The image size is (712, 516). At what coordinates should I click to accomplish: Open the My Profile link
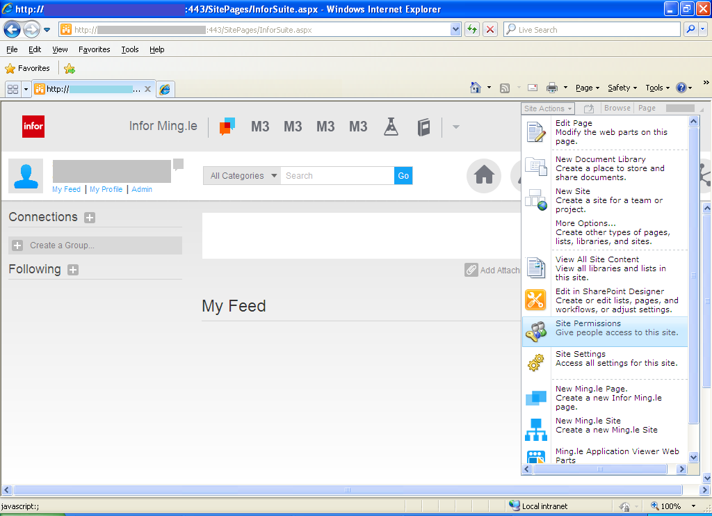(x=106, y=189)
